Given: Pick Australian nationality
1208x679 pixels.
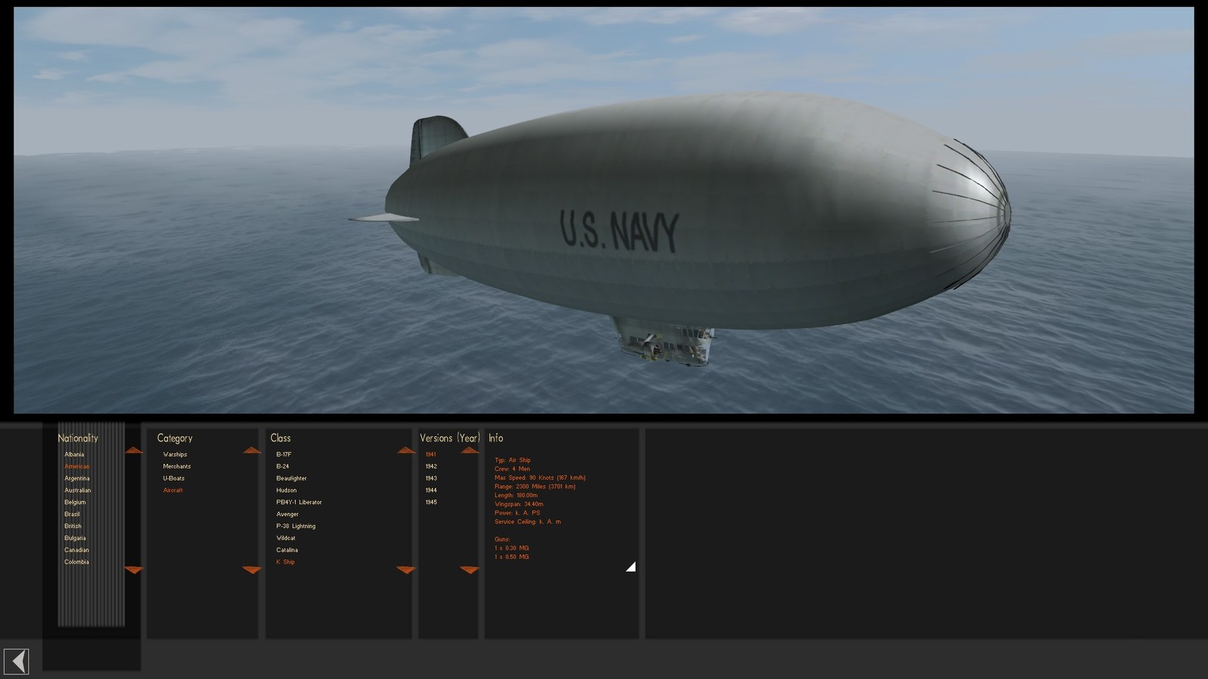Looking at the screenshot, I should point(78,490).
